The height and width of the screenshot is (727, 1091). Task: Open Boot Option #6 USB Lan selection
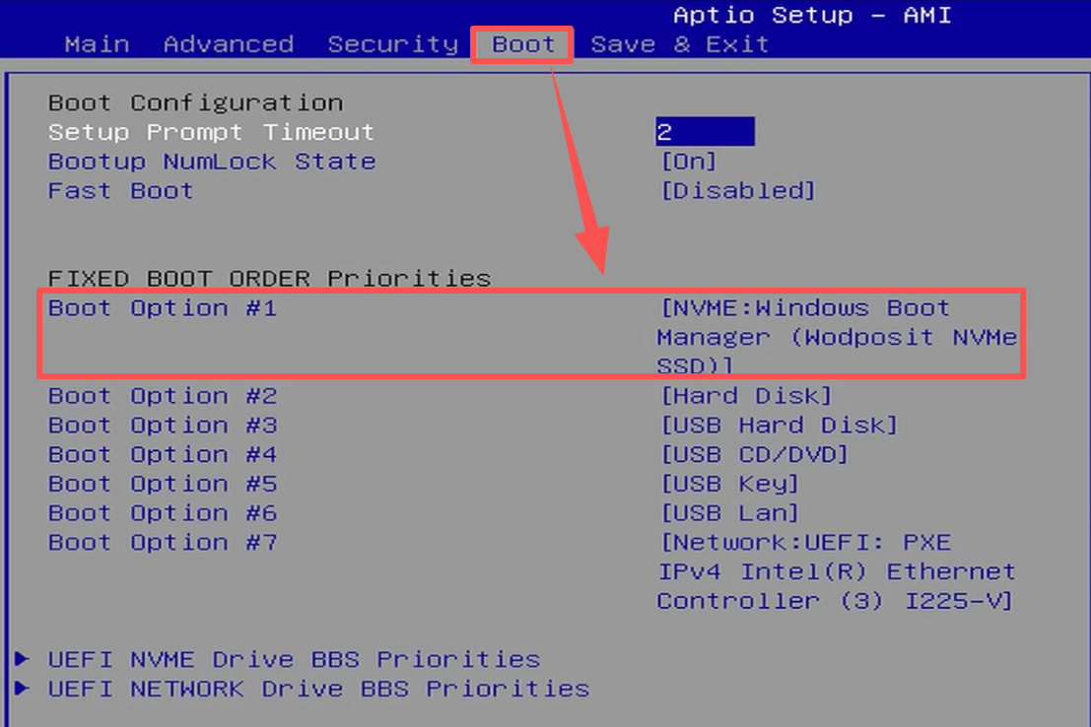[x=729, y=513]
